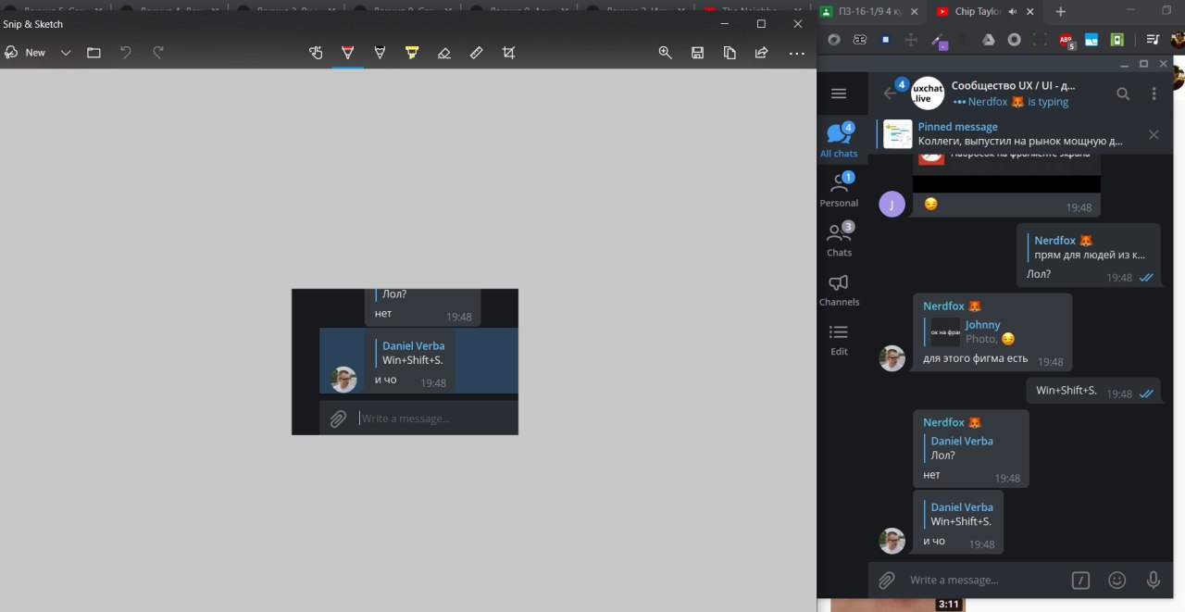Click Johnny's purple J avatar
The width and height of the screenshot is (1185, 612).
click(892, 204)
